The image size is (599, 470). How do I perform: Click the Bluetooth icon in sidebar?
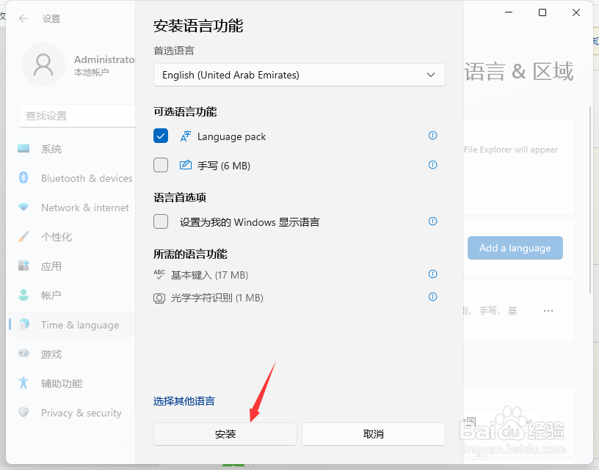tap(23, 177)
